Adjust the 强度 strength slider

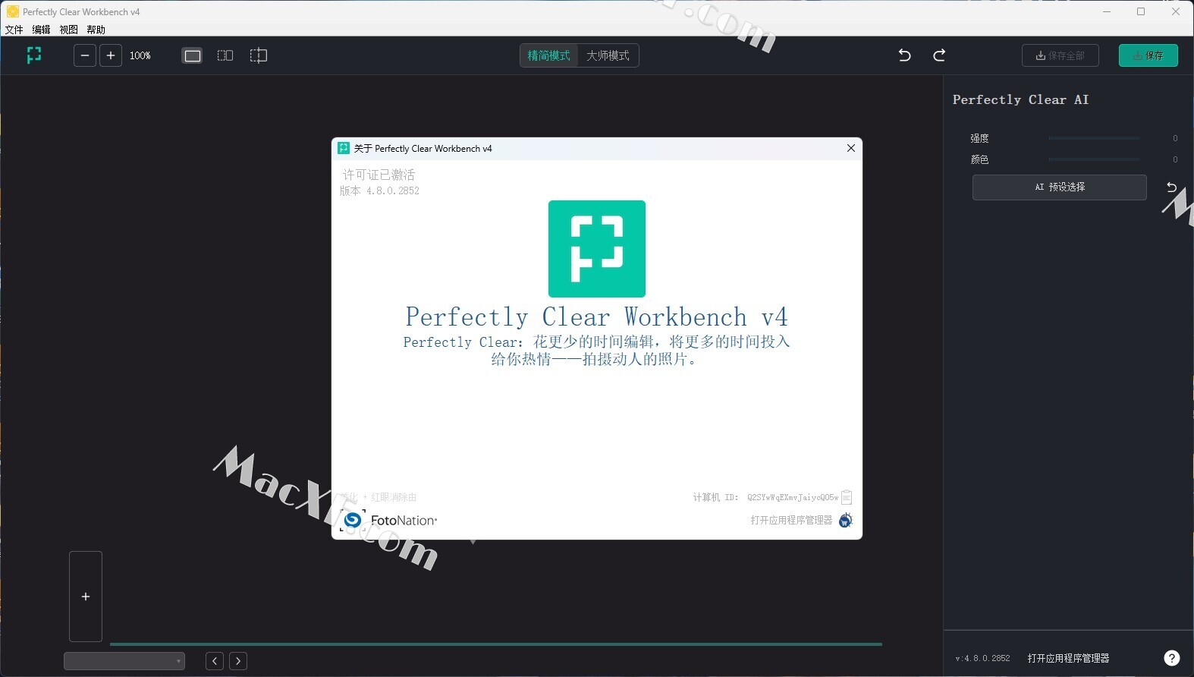click(x=1094, y=138)
